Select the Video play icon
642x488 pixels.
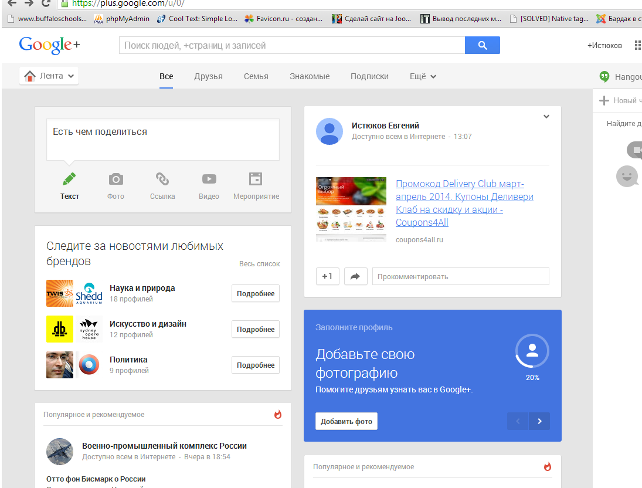[x=209, y=179]
